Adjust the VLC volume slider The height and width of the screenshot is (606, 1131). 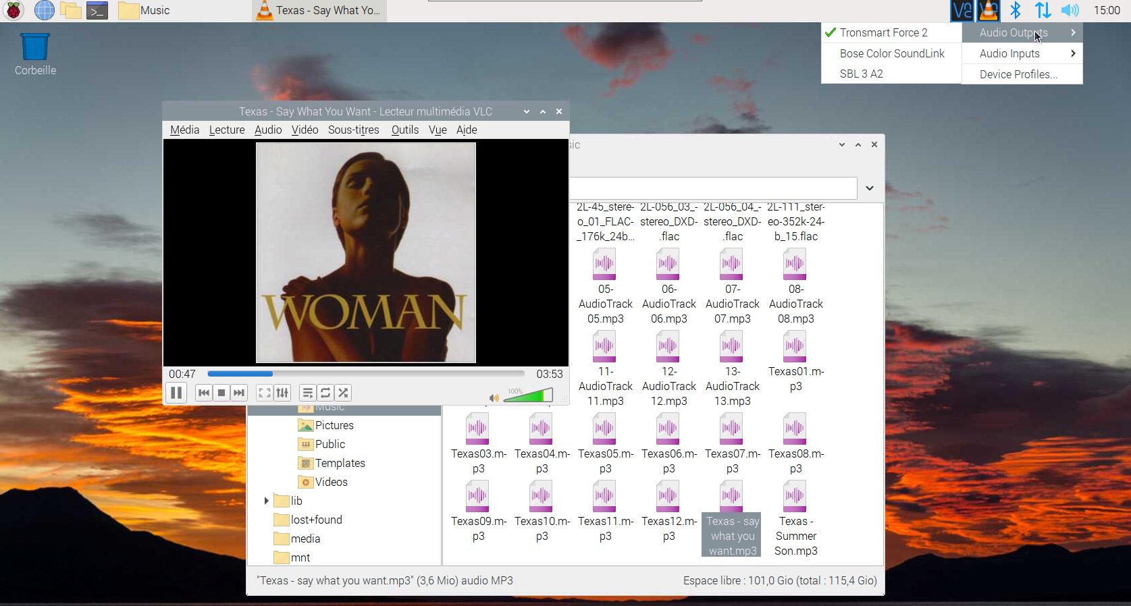(528, 395)
